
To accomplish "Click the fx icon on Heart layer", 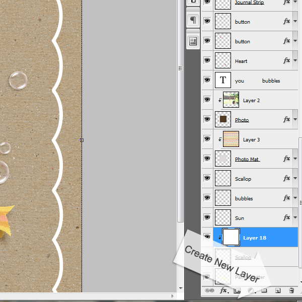I will 286,60.
